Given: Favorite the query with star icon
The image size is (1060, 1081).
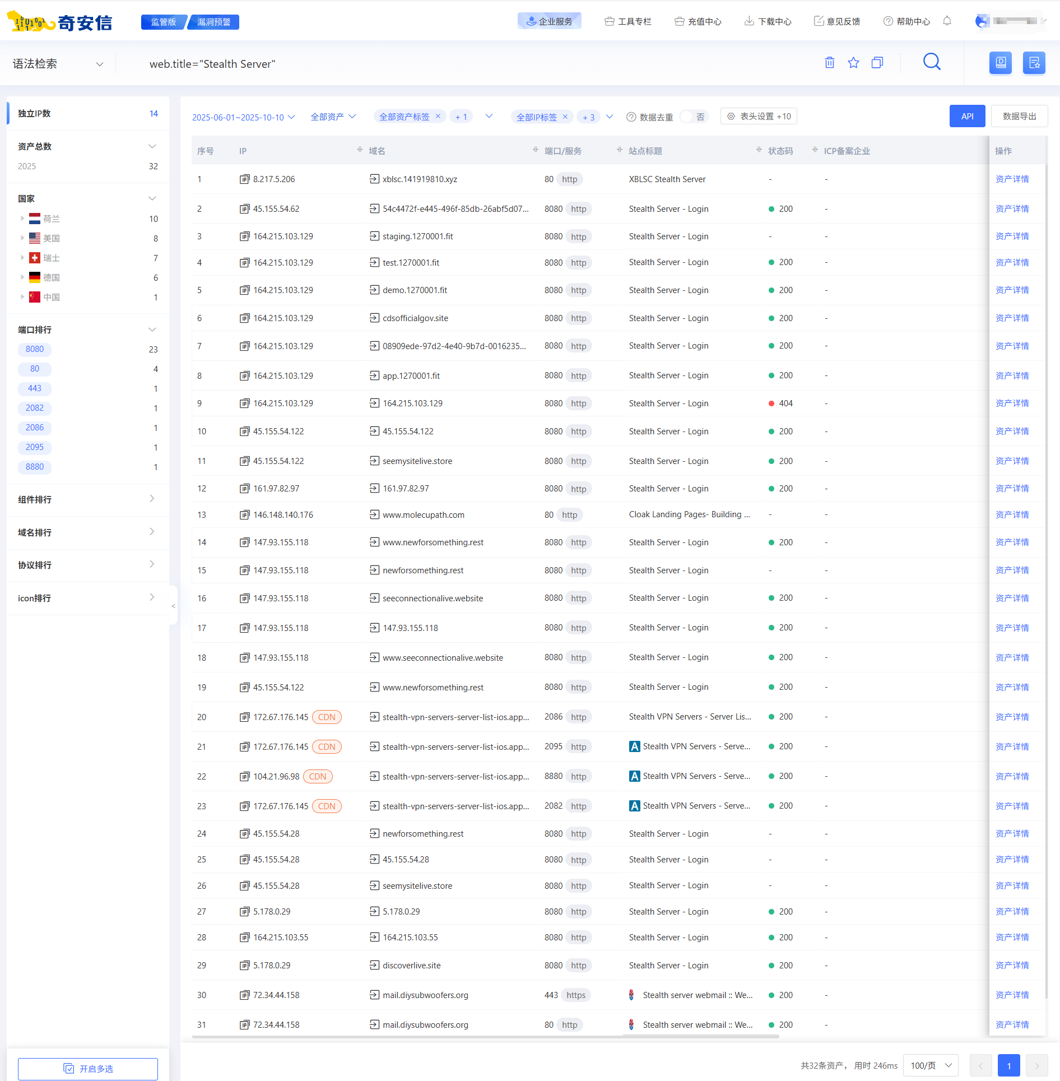Looking at the screenshot, I should [x=853, y=63].
